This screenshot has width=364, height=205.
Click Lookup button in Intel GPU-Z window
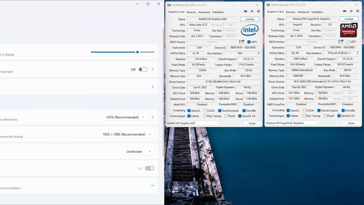tap(250, 19)
